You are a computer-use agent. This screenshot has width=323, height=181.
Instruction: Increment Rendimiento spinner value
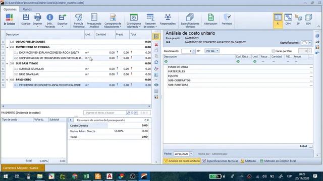point(194,50)
